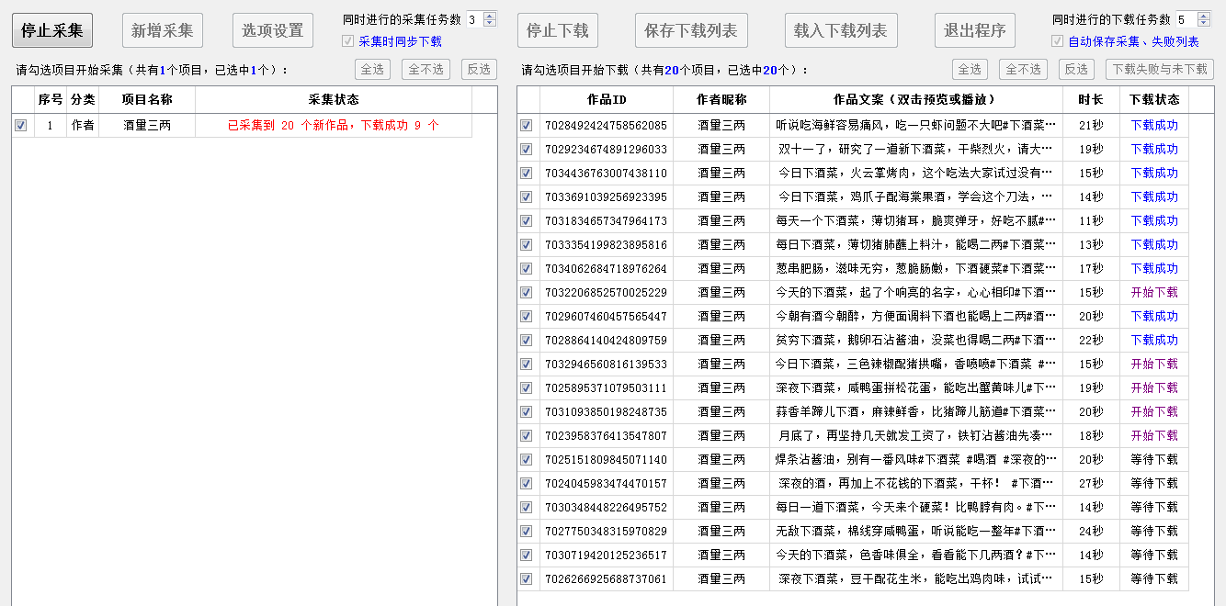Click the 序号 column header

tap(51, 99)
